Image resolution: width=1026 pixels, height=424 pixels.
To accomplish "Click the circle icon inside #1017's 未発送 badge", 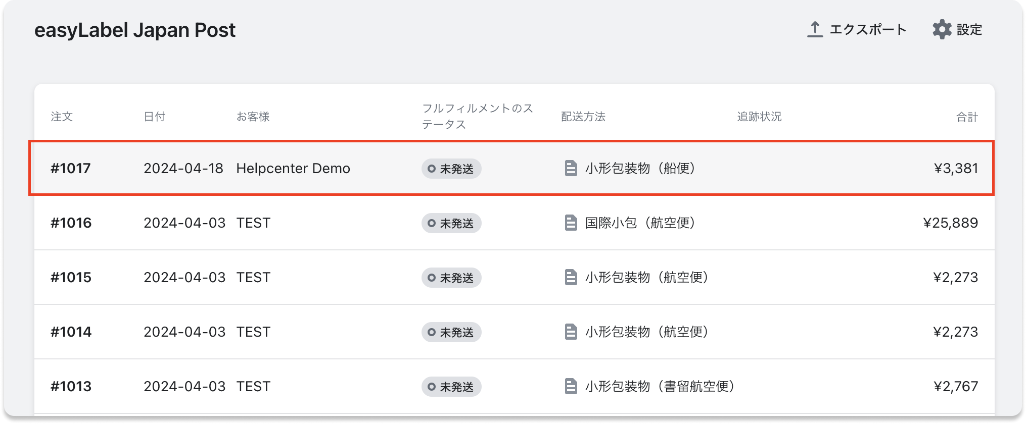I will 432,169.
